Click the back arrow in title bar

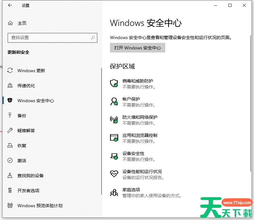click(x=10, y=5)
